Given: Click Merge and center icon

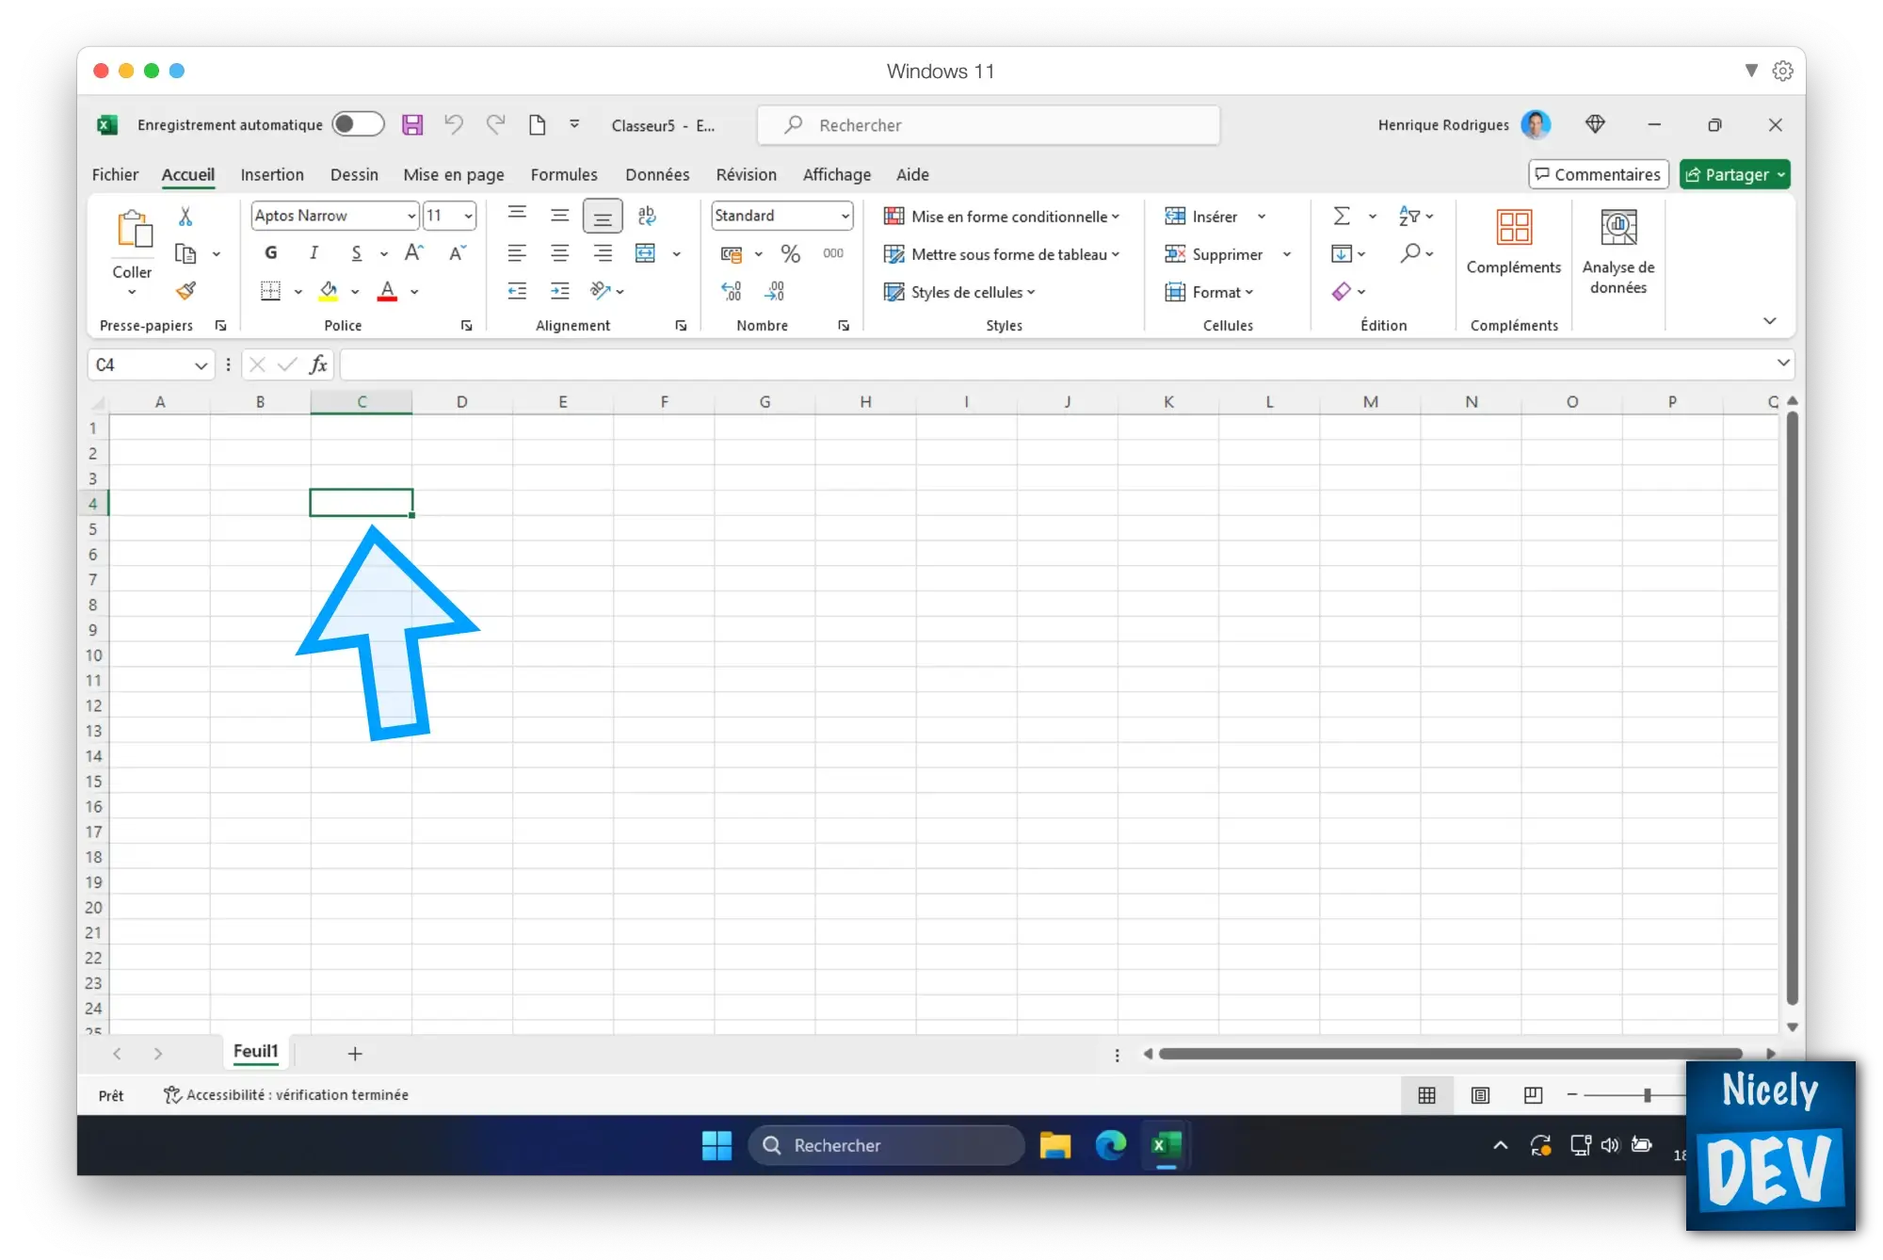Looking at the screenshot, I should click(645, 252).
